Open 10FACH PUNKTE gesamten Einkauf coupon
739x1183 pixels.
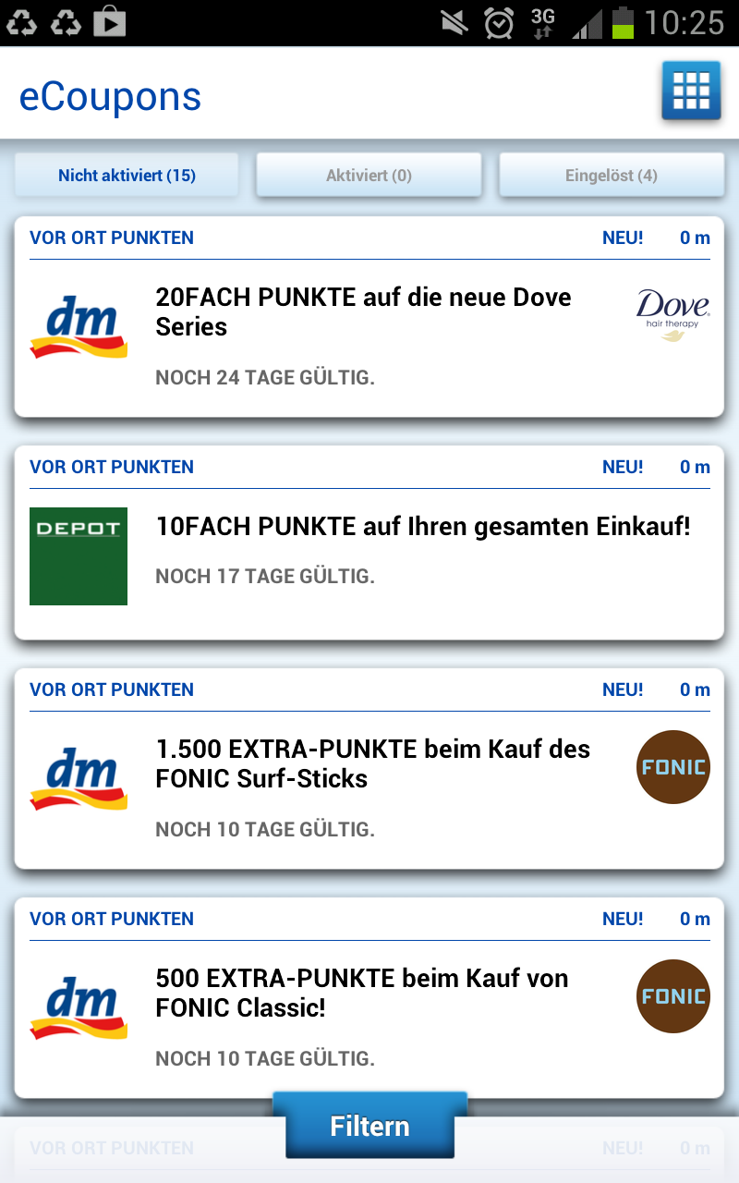tap(423, 527)
